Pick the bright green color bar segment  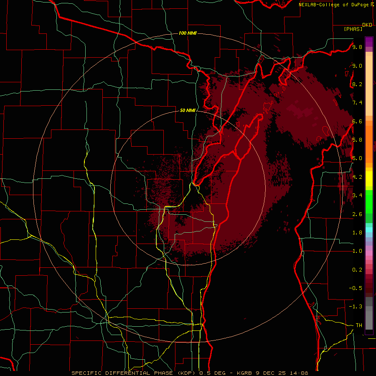click(x=369, y=201)
